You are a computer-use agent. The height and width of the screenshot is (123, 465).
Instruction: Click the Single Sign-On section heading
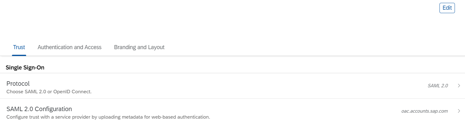(x=25, y=67)
